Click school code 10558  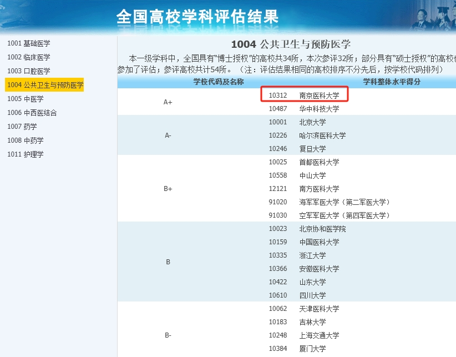pyautogui.click(x=278, y=175)
